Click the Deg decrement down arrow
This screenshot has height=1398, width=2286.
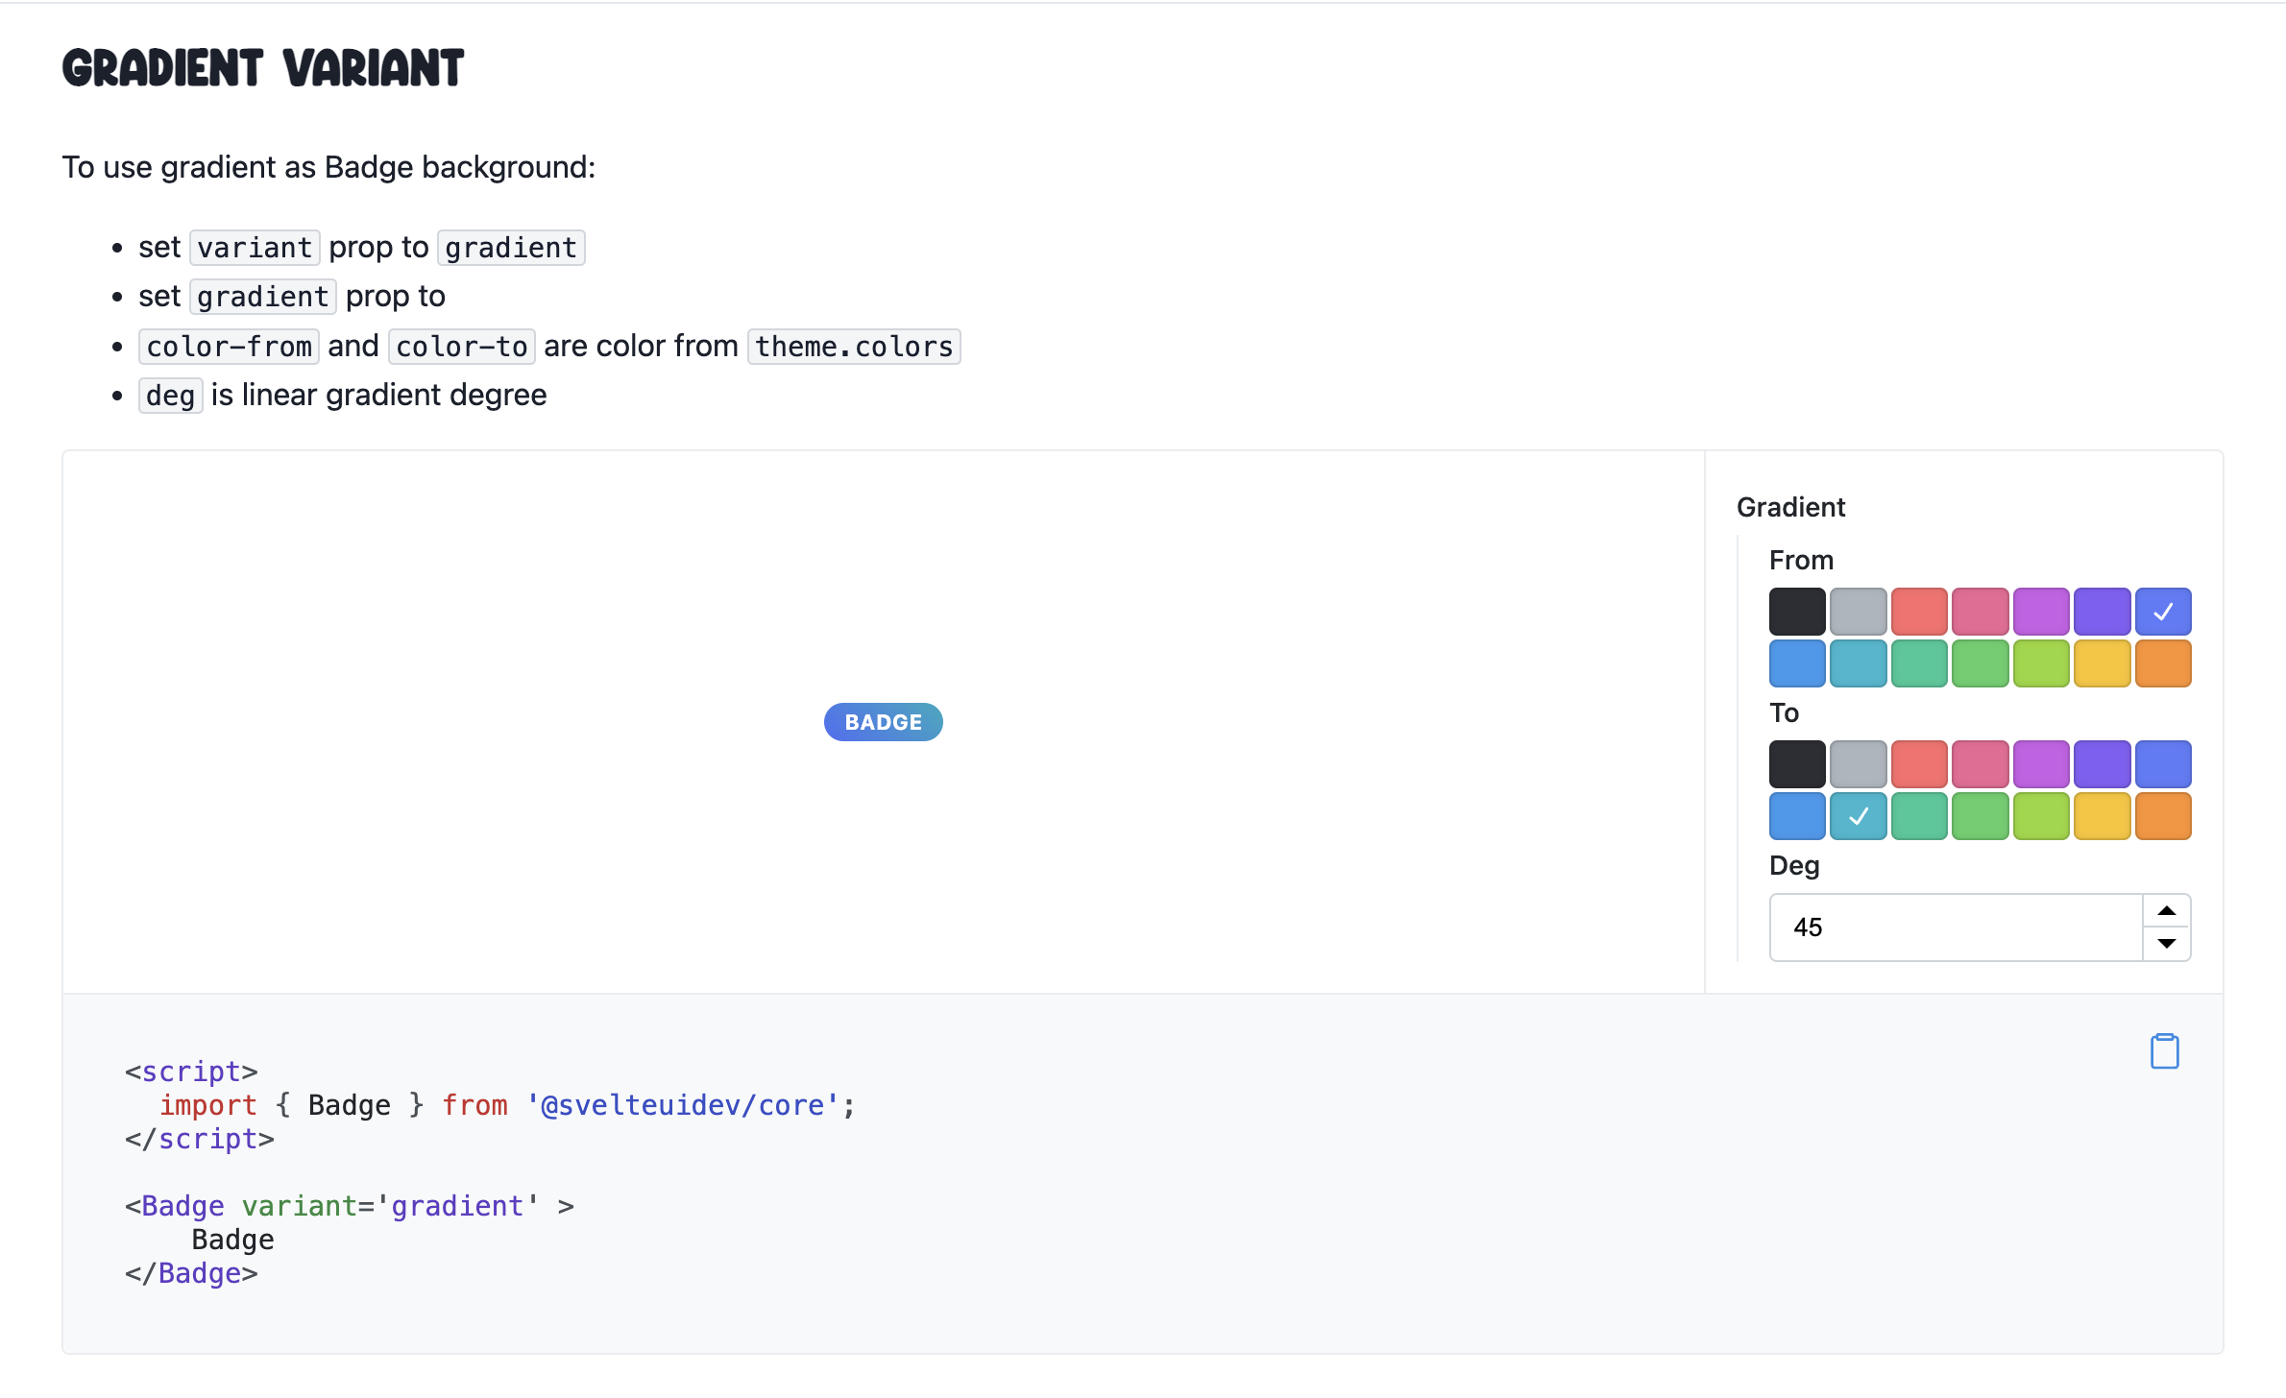click(2167, 945)
